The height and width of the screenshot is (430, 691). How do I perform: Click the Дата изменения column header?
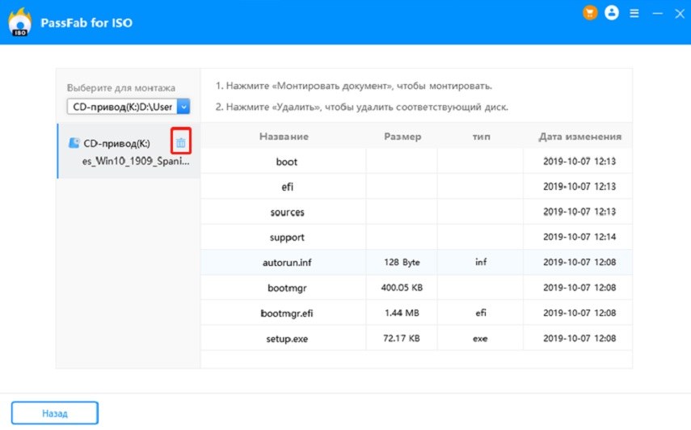(x=579, y=137)
